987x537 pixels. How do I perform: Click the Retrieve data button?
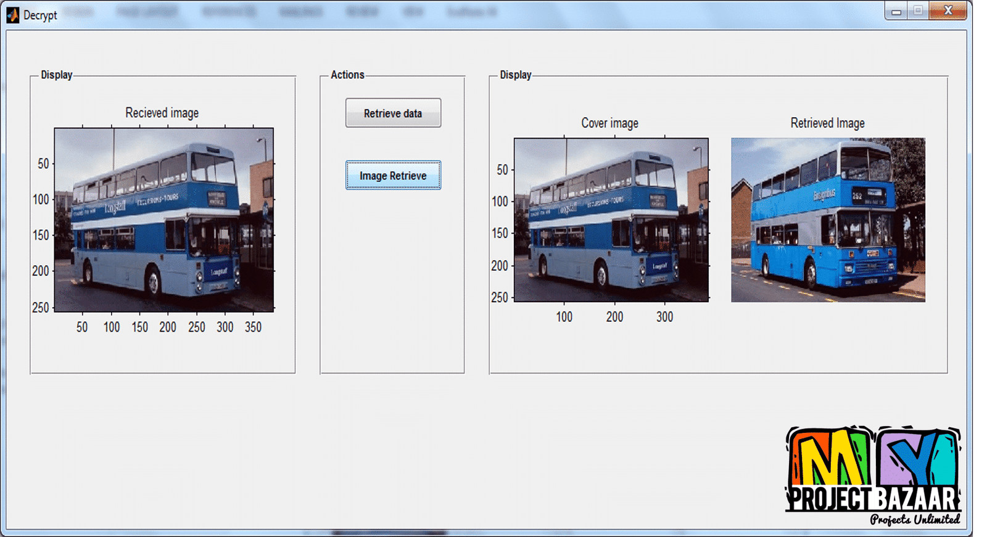[393, 113]
